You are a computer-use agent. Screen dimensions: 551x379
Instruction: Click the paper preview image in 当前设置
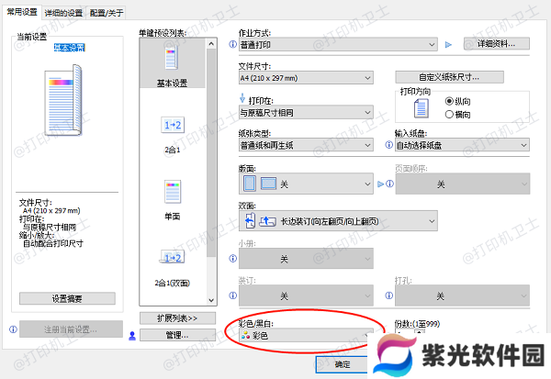click(63, 100)
